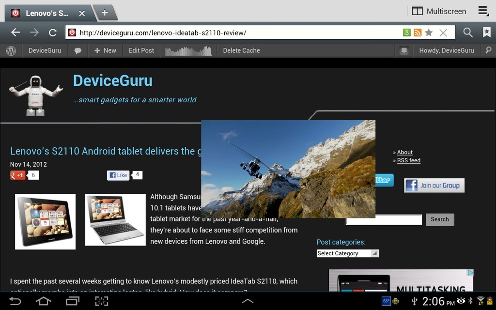The width and height of the screenshot is (496, 310).
Task: Open the clock showing 2:06 PM
Action: point(438,301)
